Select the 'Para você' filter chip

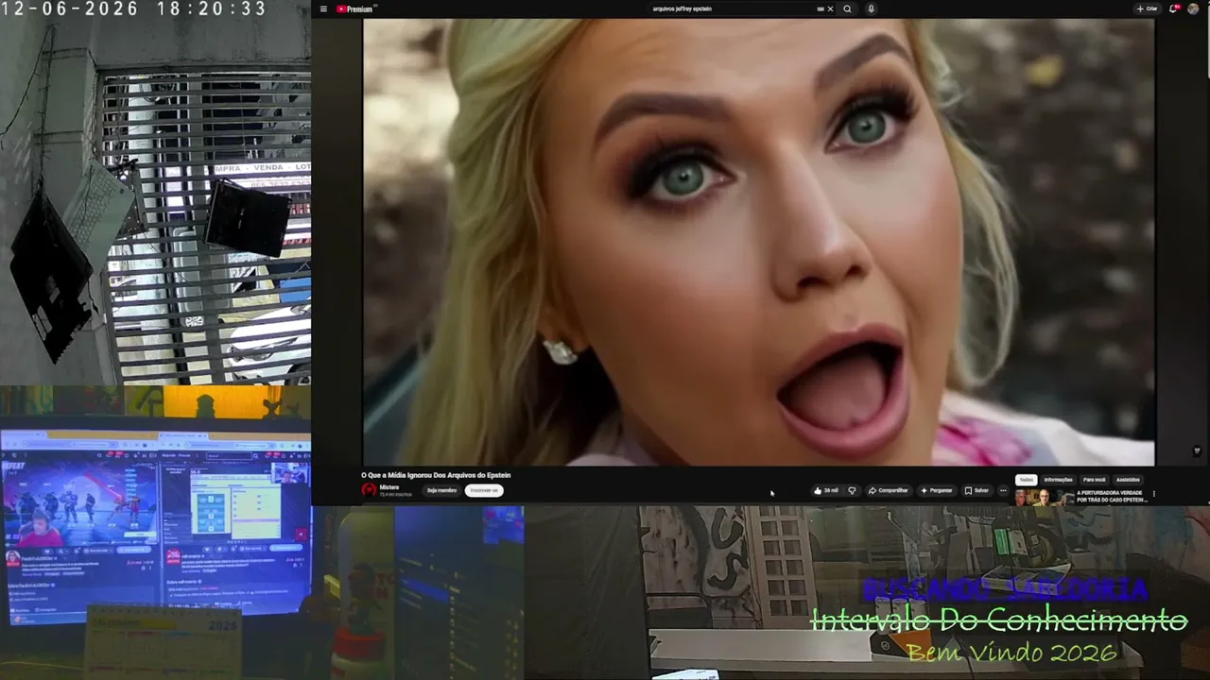[x=1094, y=480]
